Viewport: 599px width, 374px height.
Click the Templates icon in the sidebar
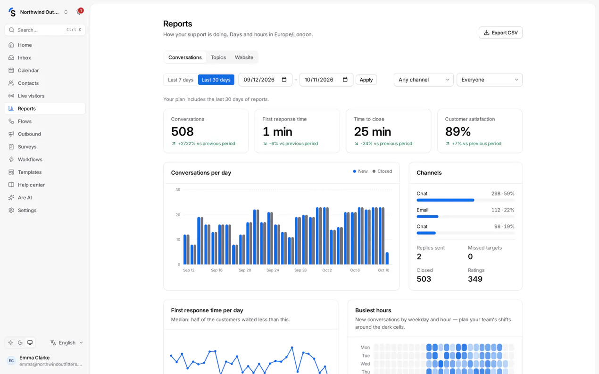[11, 172]
